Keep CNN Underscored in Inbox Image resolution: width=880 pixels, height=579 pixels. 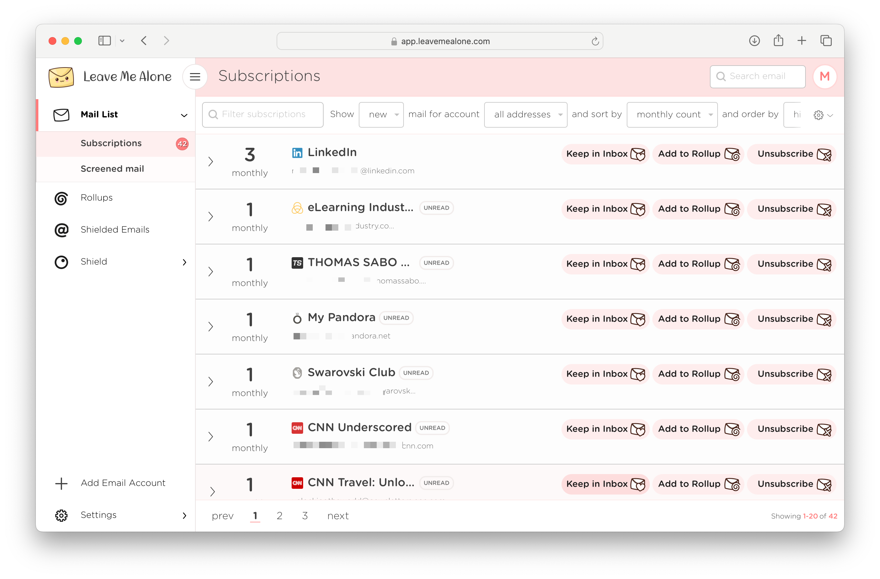(x=605, y=429)
